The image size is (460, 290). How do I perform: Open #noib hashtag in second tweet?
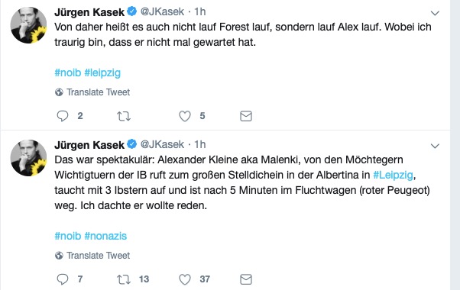click(68, 236)
